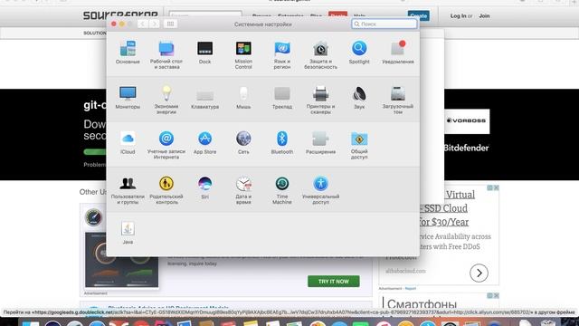
Task: Open Уведомления (Notifications) pane
Action: tap(398, 53)
